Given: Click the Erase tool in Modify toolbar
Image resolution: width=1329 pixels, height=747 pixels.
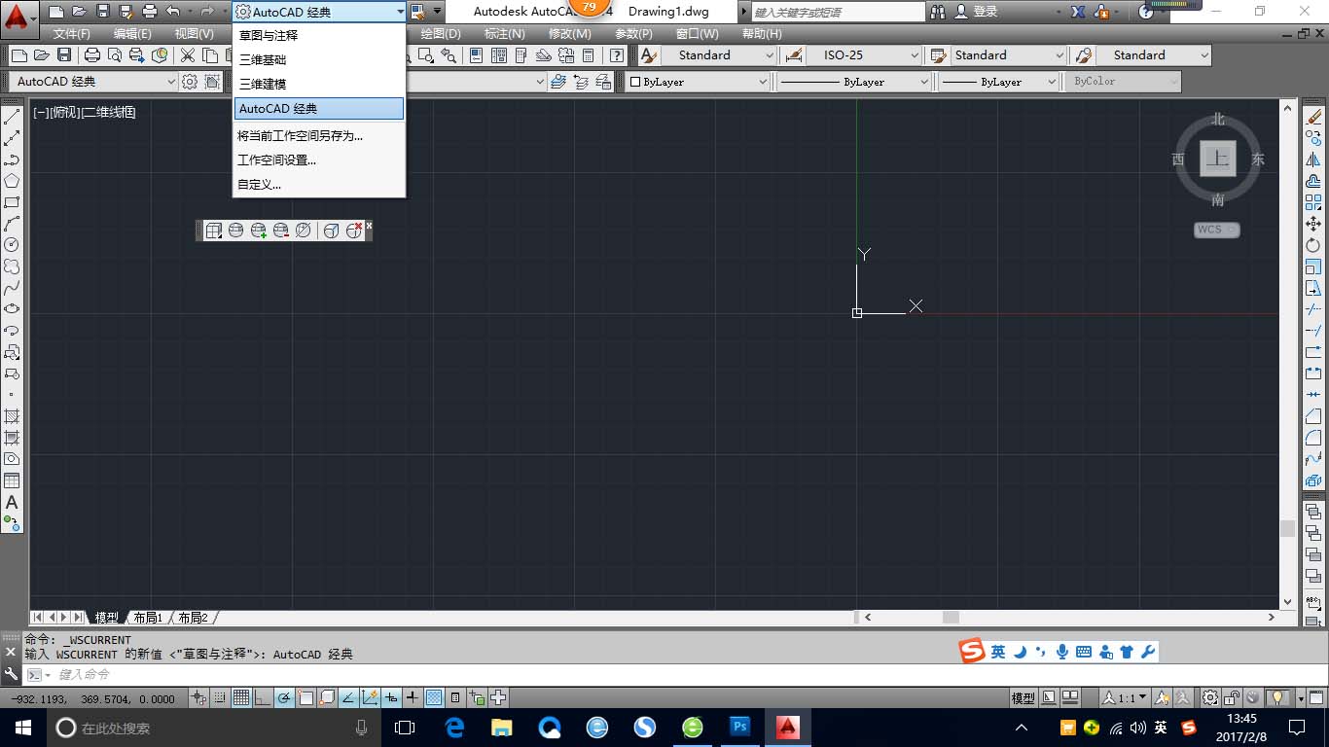Looking at the screenshot, I should pyautogui.click(x=1313, y=117).
